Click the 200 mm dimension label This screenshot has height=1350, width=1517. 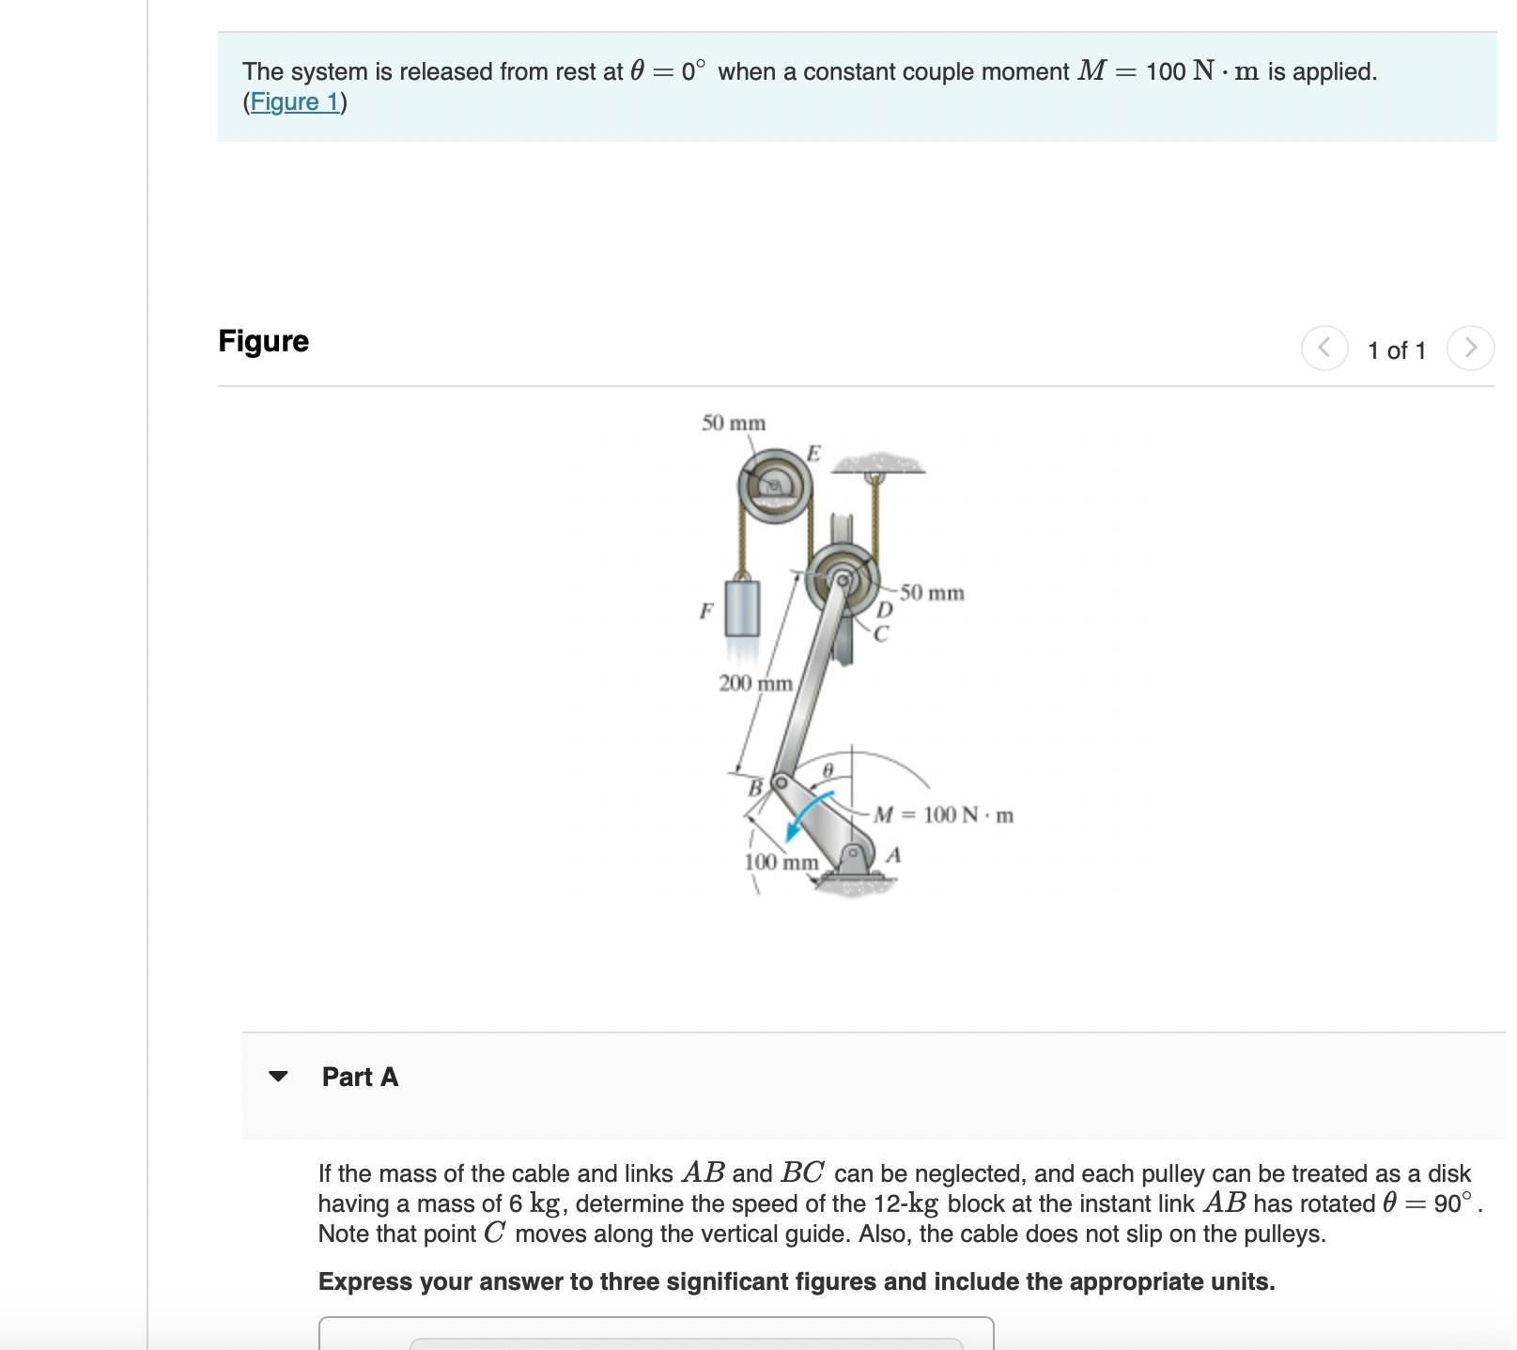[754, 684]
